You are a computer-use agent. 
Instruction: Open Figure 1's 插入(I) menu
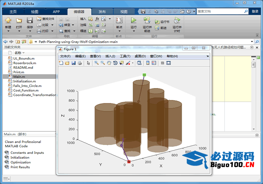[110, 56]
